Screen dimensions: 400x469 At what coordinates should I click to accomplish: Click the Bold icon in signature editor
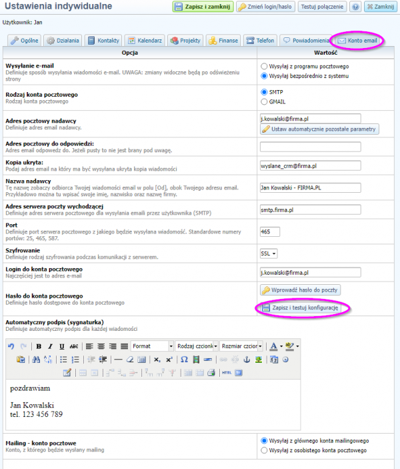[39, 346]
